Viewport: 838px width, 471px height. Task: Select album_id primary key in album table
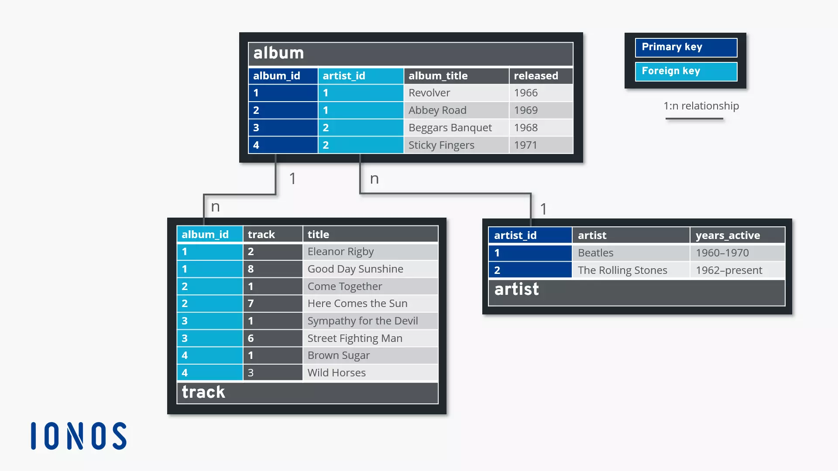click(x=277, y=75)
